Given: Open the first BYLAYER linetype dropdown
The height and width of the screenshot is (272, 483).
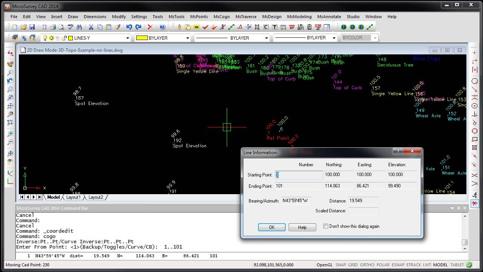Looking at the screenshot, I should [266, 38].
